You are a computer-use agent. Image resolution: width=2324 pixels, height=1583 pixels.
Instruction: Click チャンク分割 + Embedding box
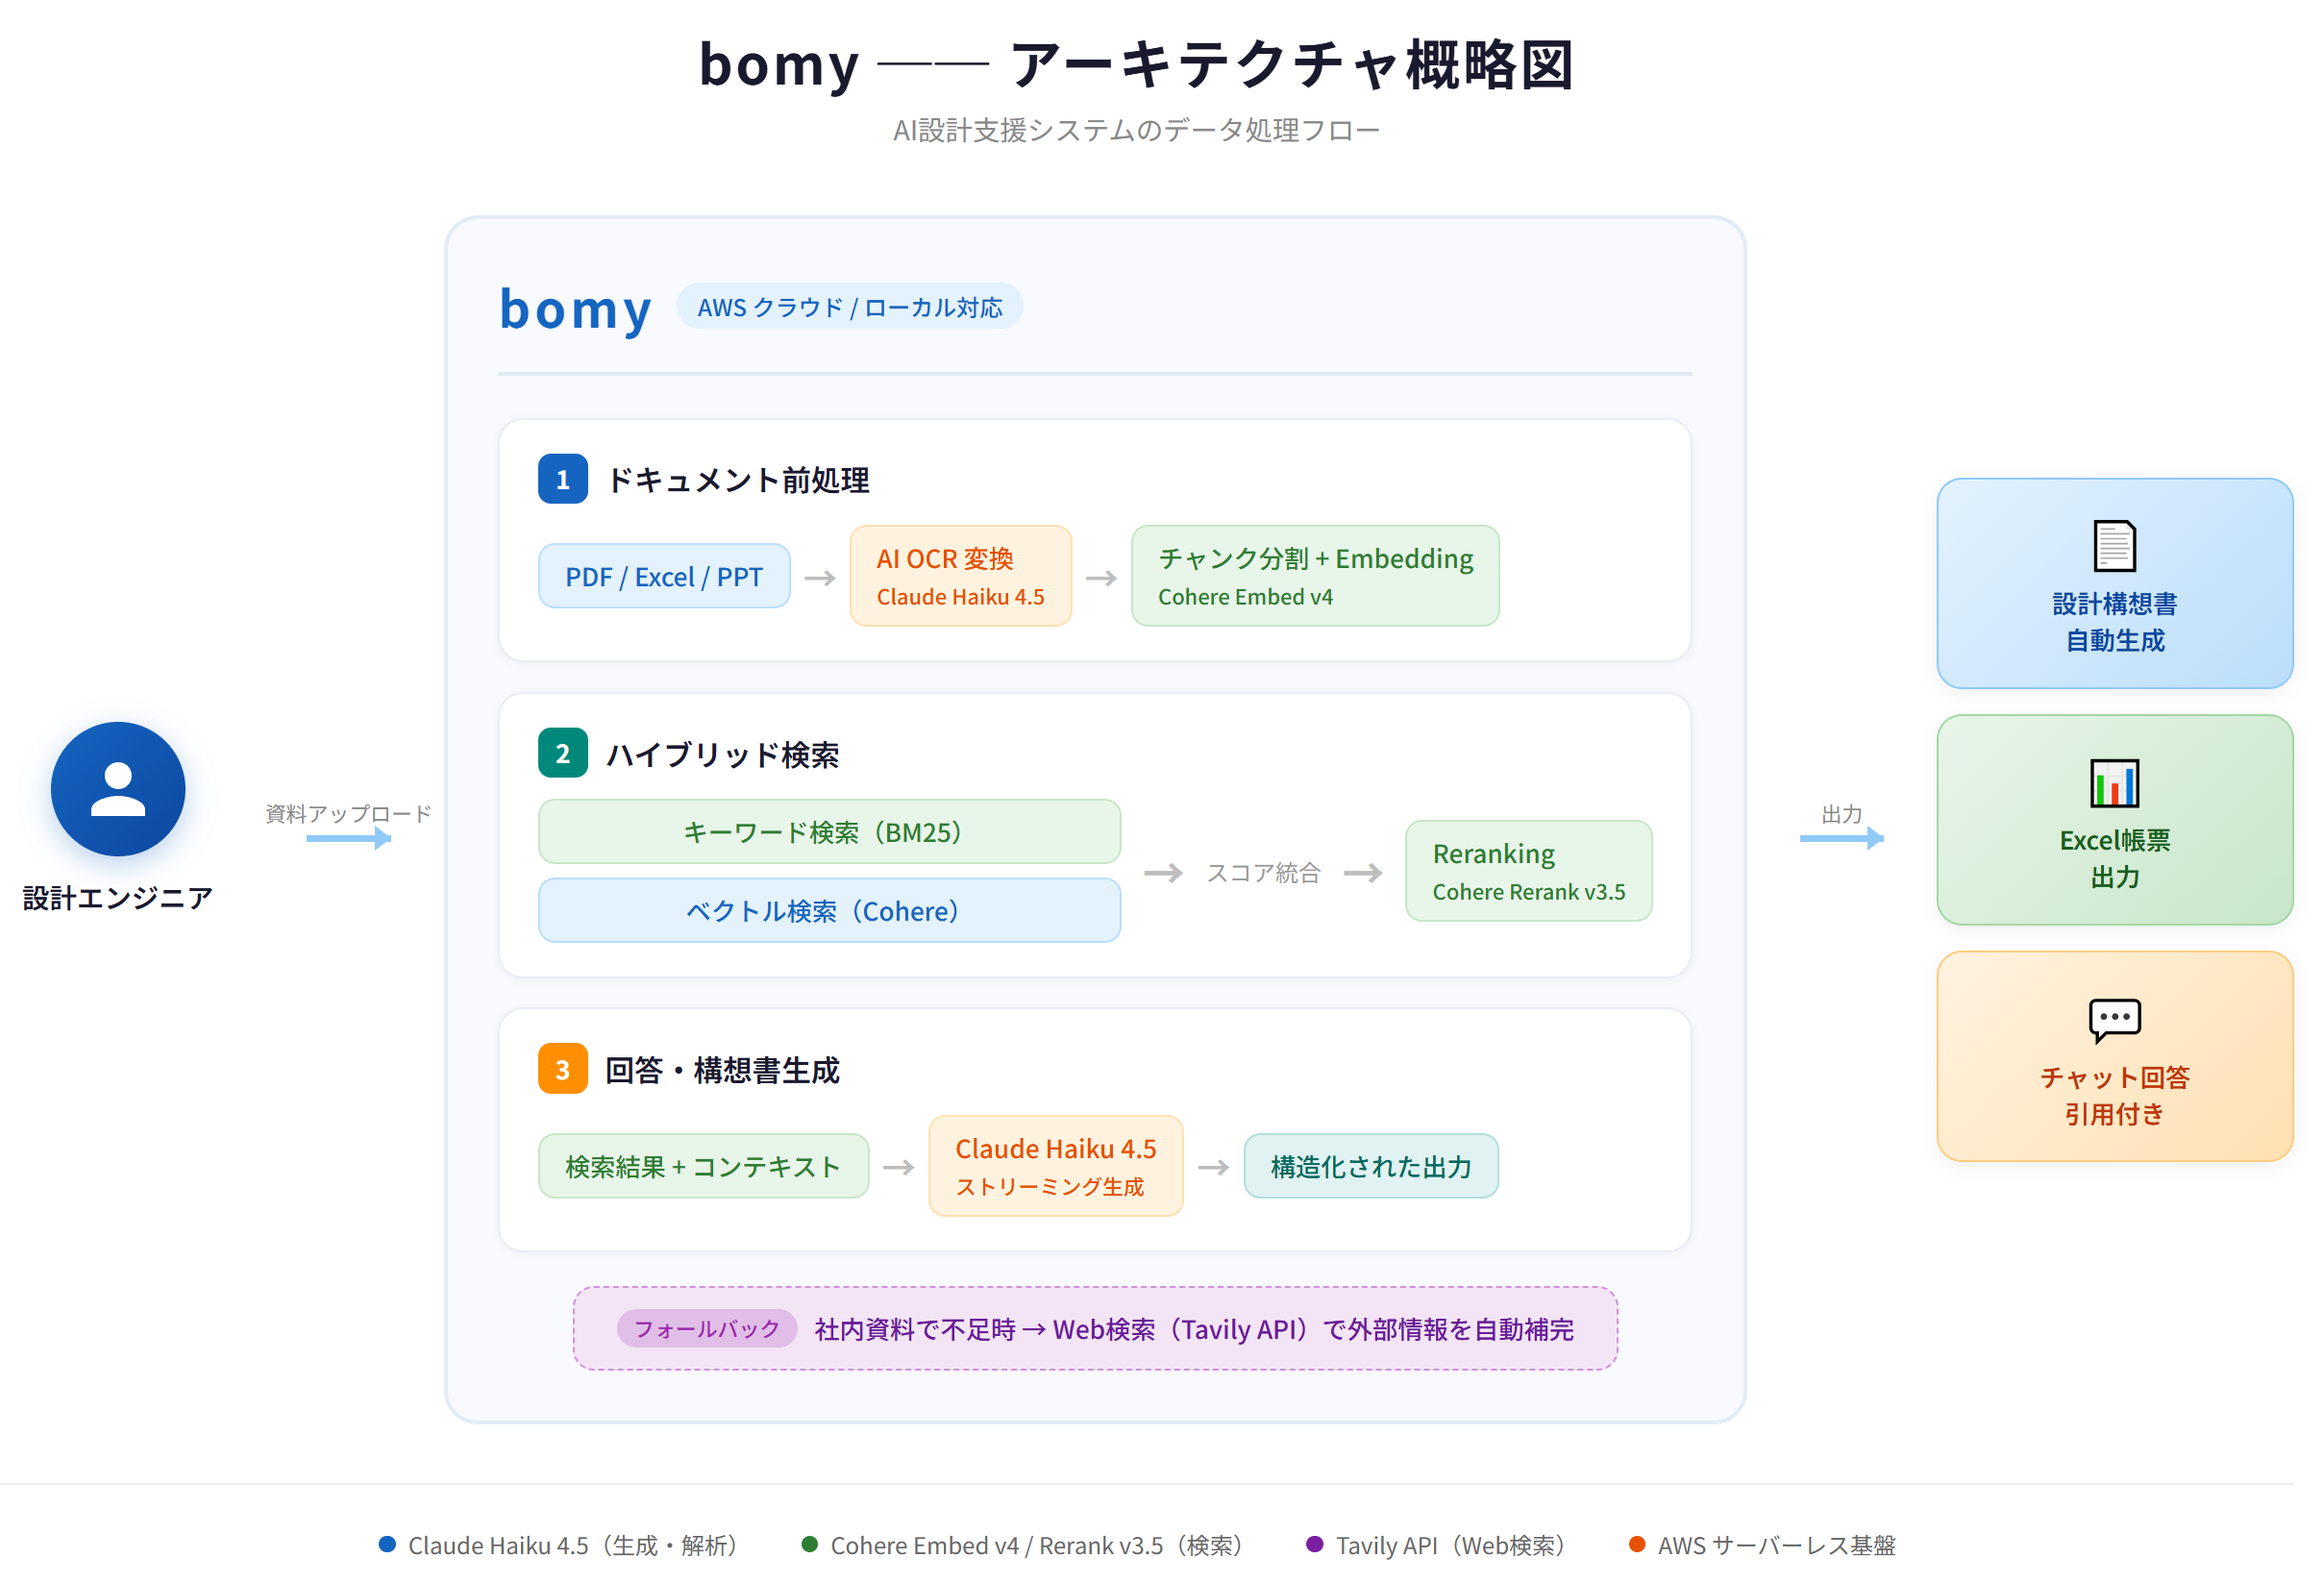click(x=1314, y=576)
